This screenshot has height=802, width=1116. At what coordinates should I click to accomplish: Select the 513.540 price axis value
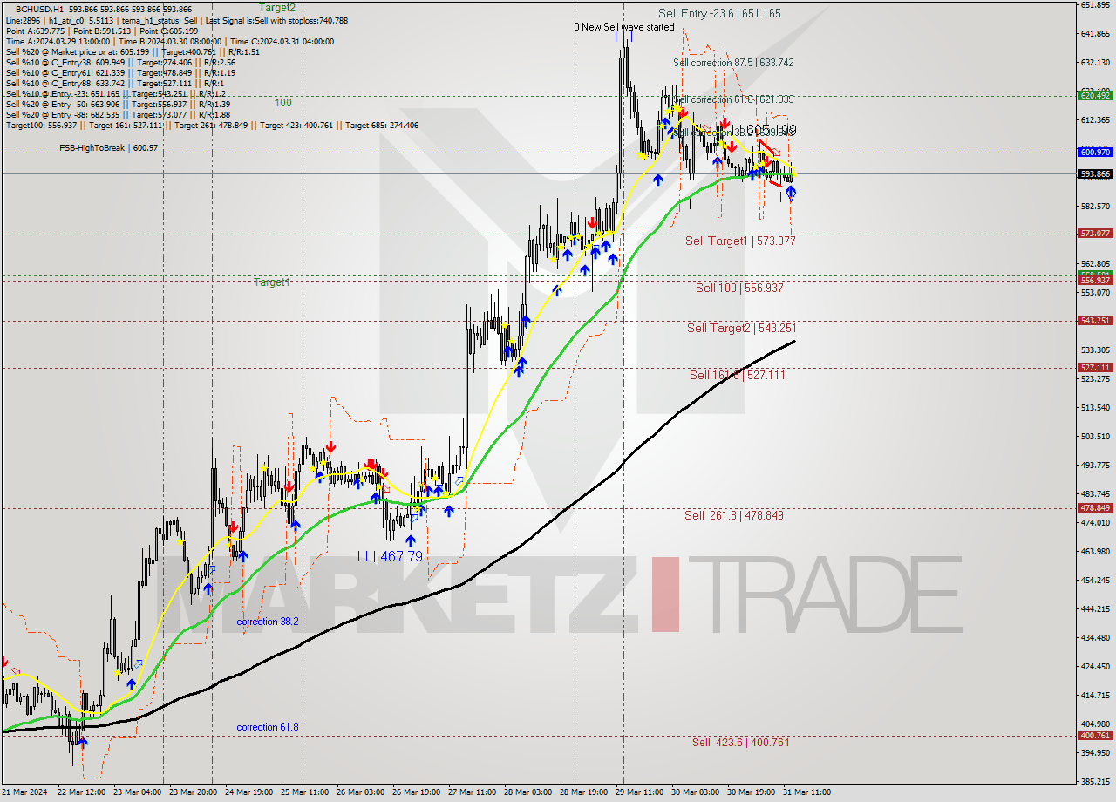click(1095, 408)
